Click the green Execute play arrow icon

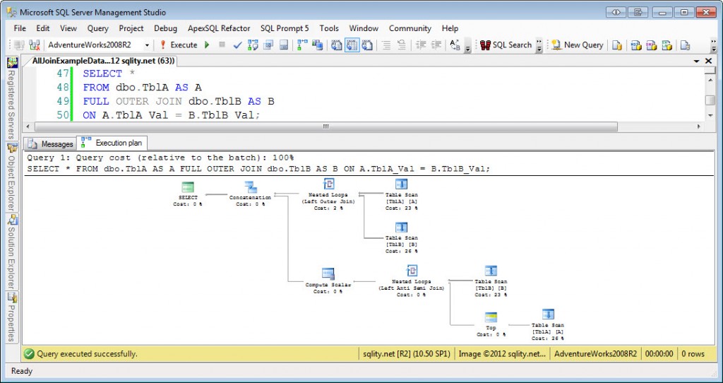[207, 45]
